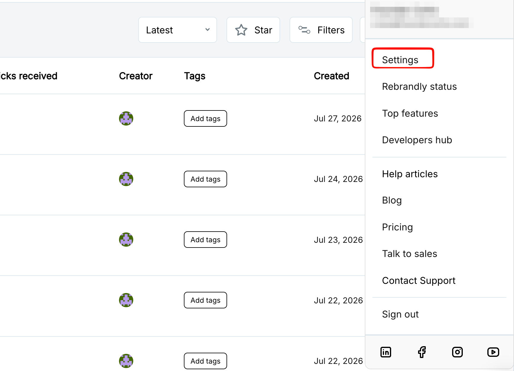Sign out of the account
The width and height of the screenshot is (514, 371).
(400, 314)
